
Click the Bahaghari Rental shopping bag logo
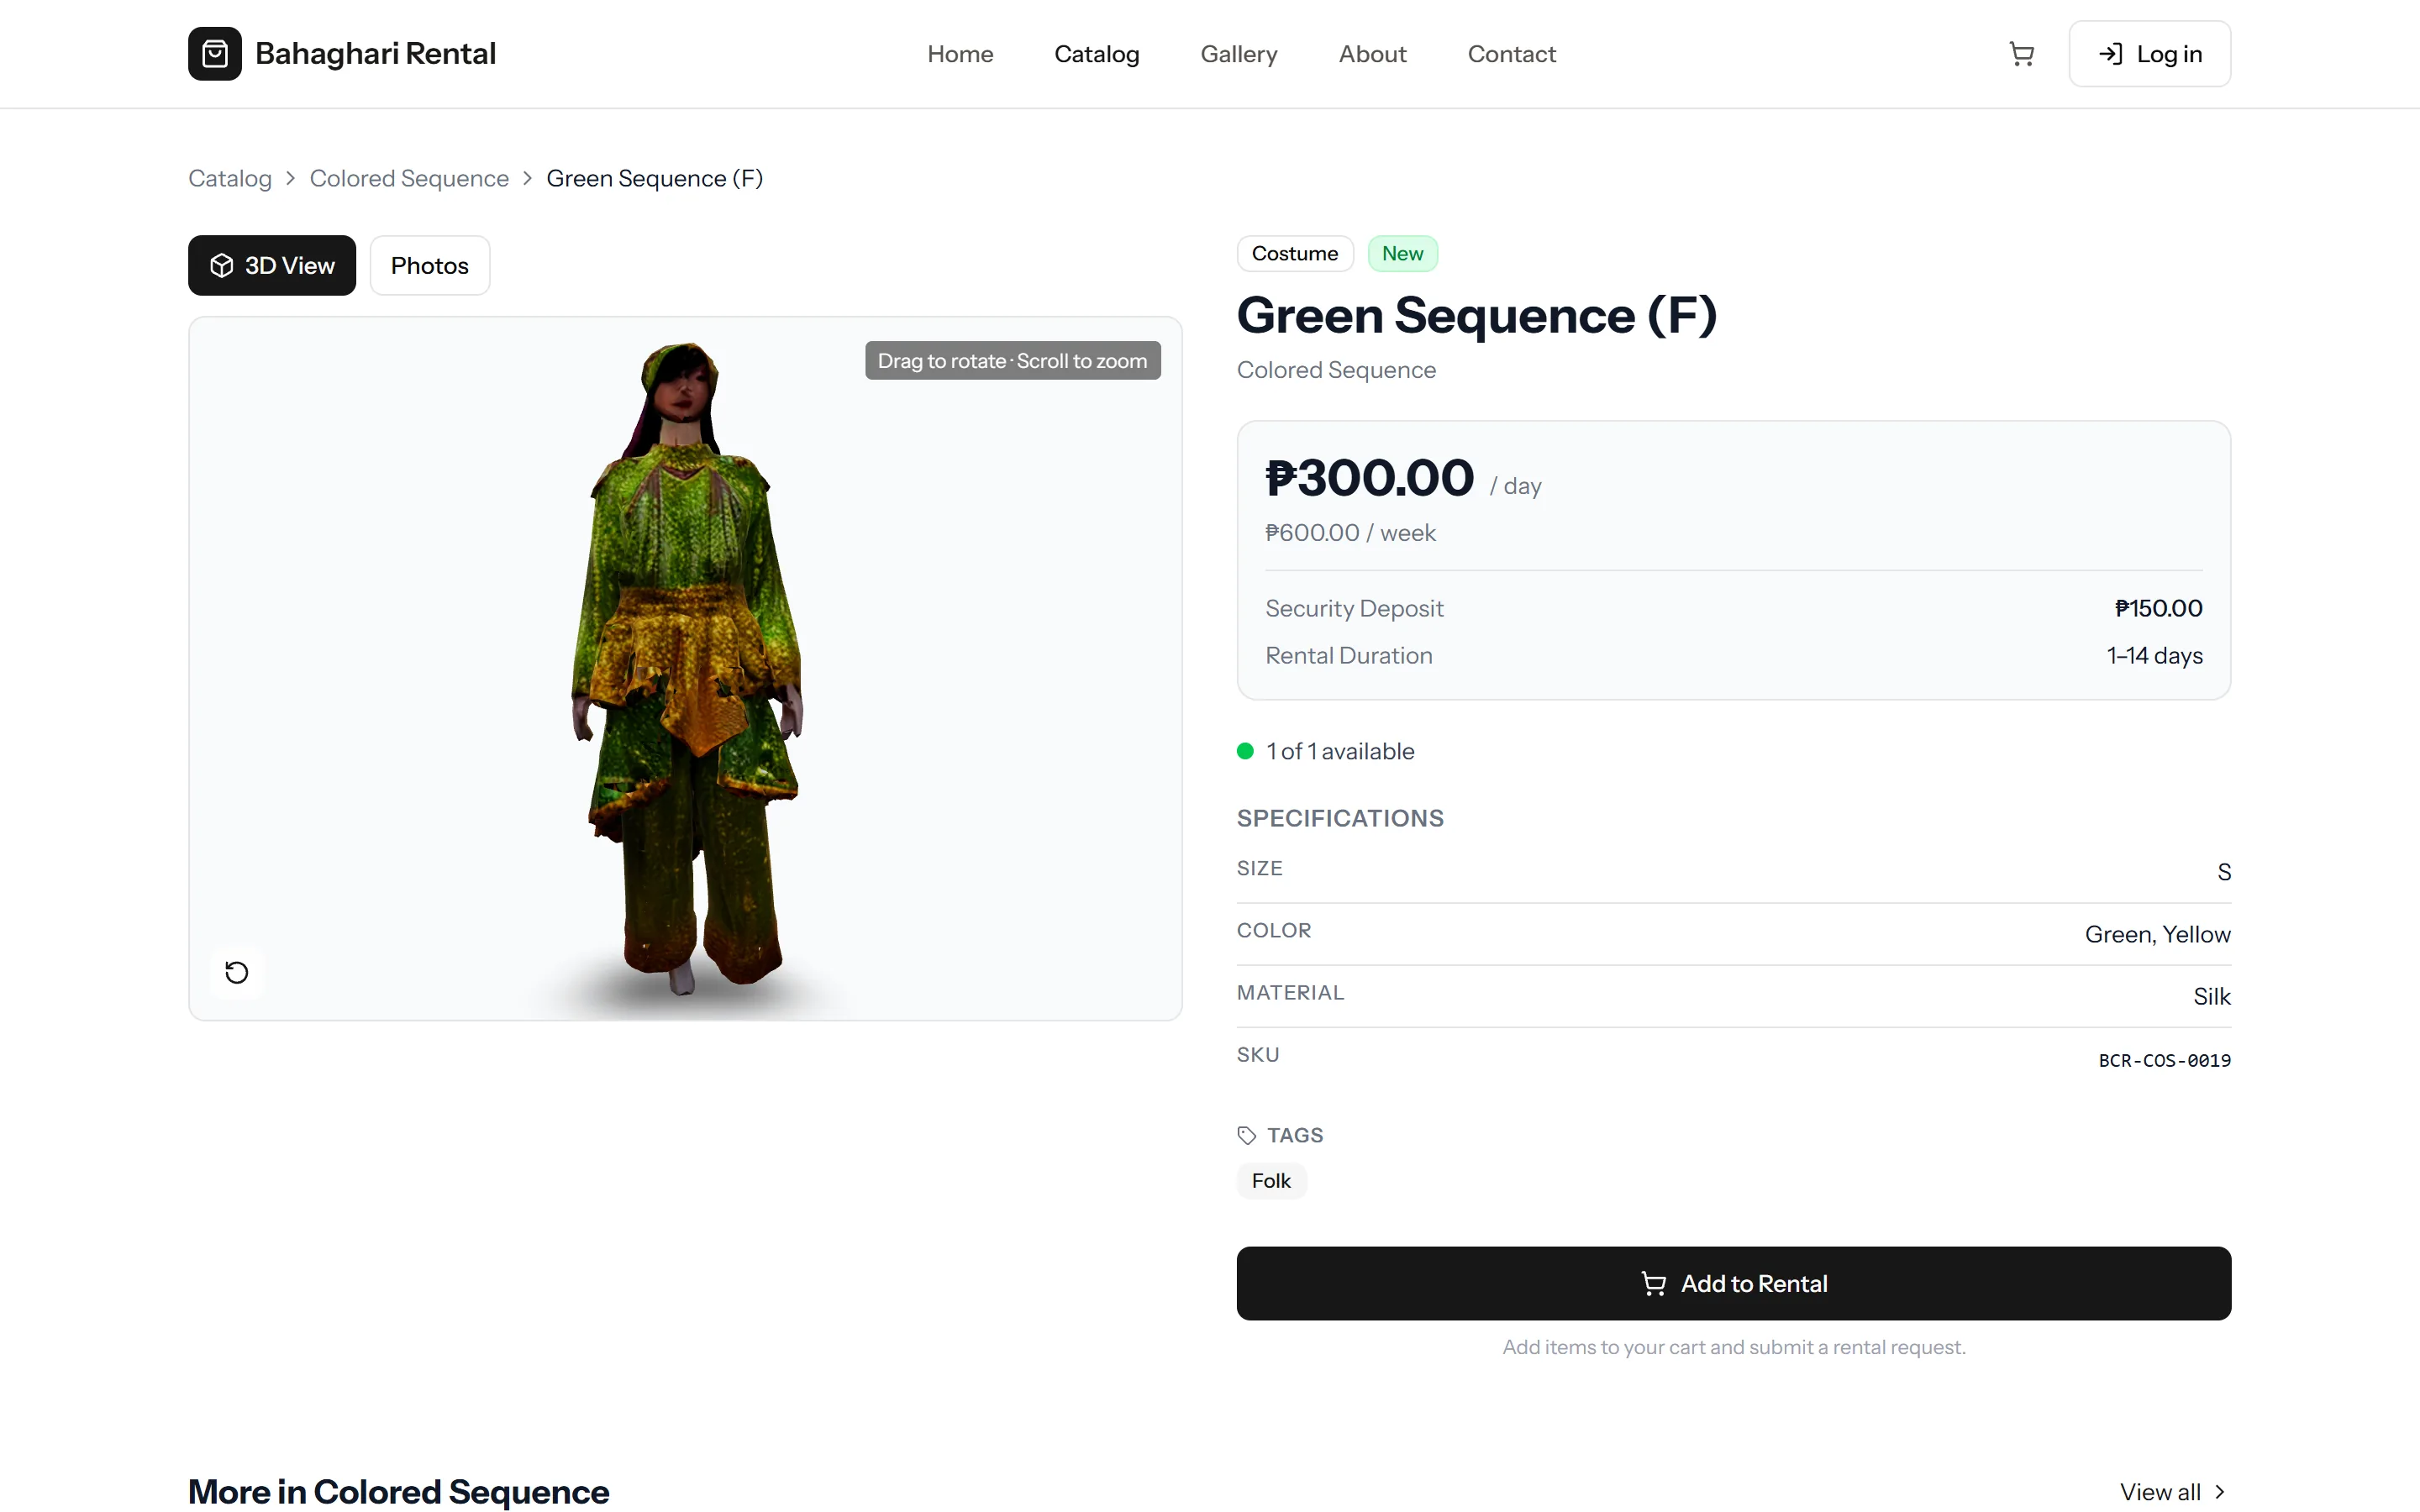click(x=214, y=54)
